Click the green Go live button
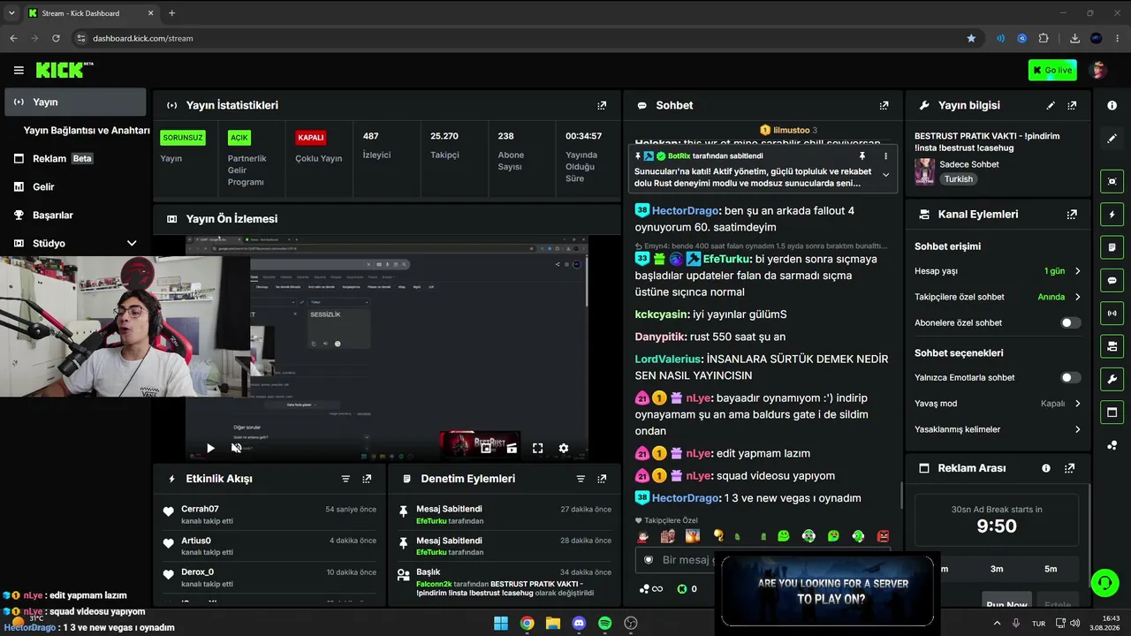1131x636 pixels. pyautogui.click(x=1052, y=71)
